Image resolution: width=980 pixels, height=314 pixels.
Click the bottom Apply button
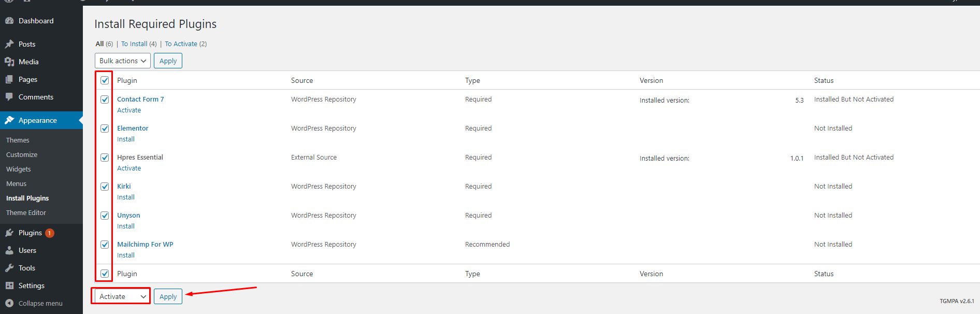click(x=168, y=296)
